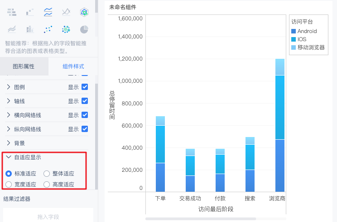Click the 未命名组件 component title

click(123, 7)
